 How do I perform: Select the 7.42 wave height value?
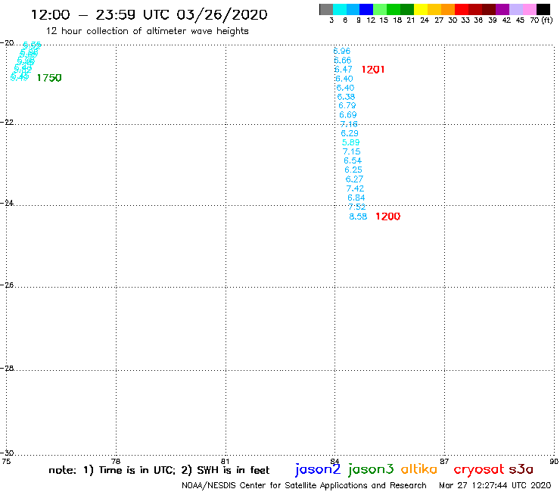[x=355, y=188]
